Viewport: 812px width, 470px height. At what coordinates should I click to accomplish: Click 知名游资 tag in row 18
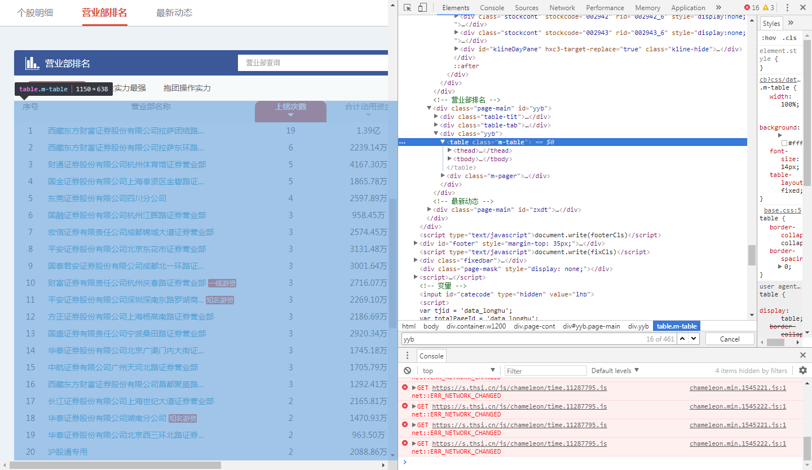click(x=183, y=419)
